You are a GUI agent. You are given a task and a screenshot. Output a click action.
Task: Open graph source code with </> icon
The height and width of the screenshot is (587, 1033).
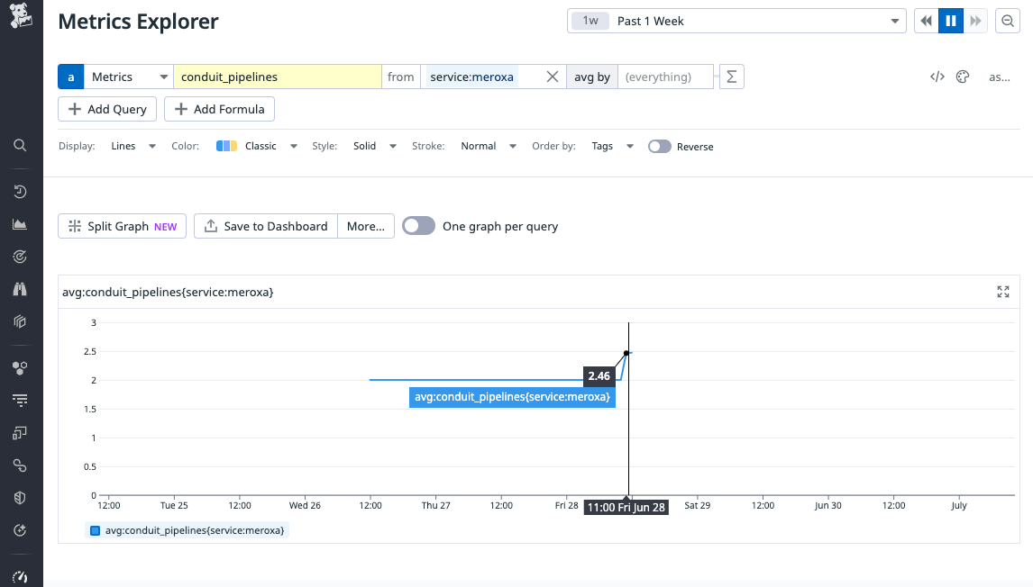tap(937, 77)
